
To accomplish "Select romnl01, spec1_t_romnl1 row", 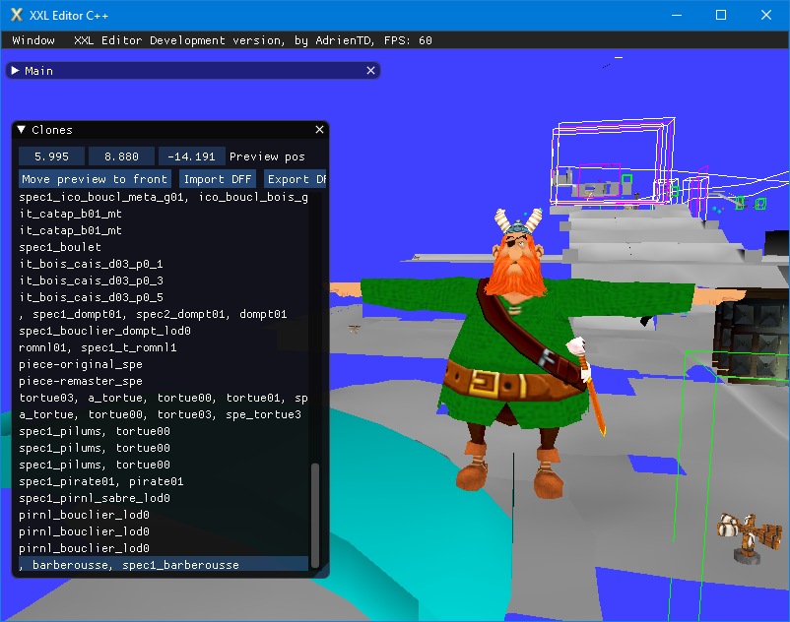I will pos(164,347).
